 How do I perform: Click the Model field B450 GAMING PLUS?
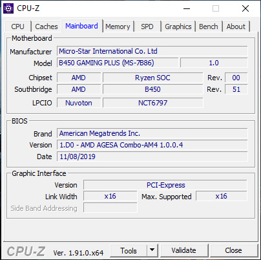[x=118, y=63]
